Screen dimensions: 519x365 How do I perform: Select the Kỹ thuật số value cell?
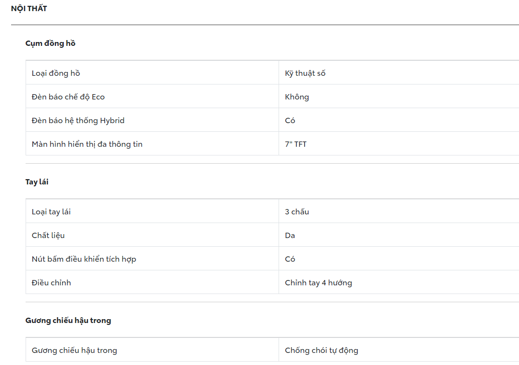[305, 73]
